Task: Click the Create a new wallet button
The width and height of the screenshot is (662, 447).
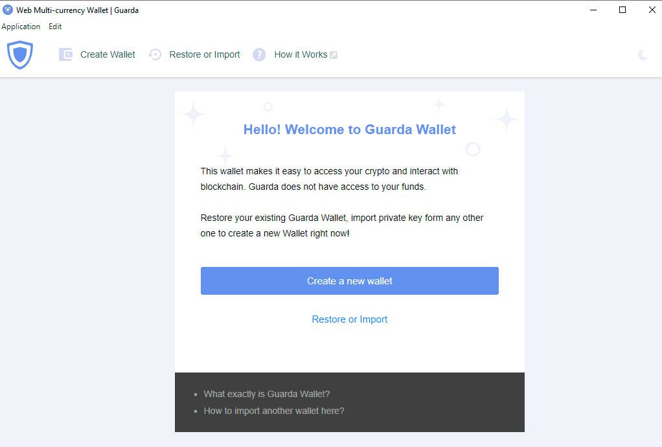Action: point(350,281)
